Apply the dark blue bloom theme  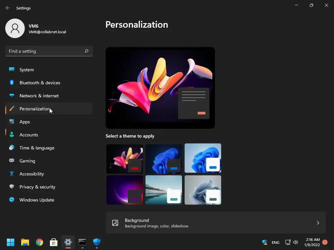pos(164,159)
